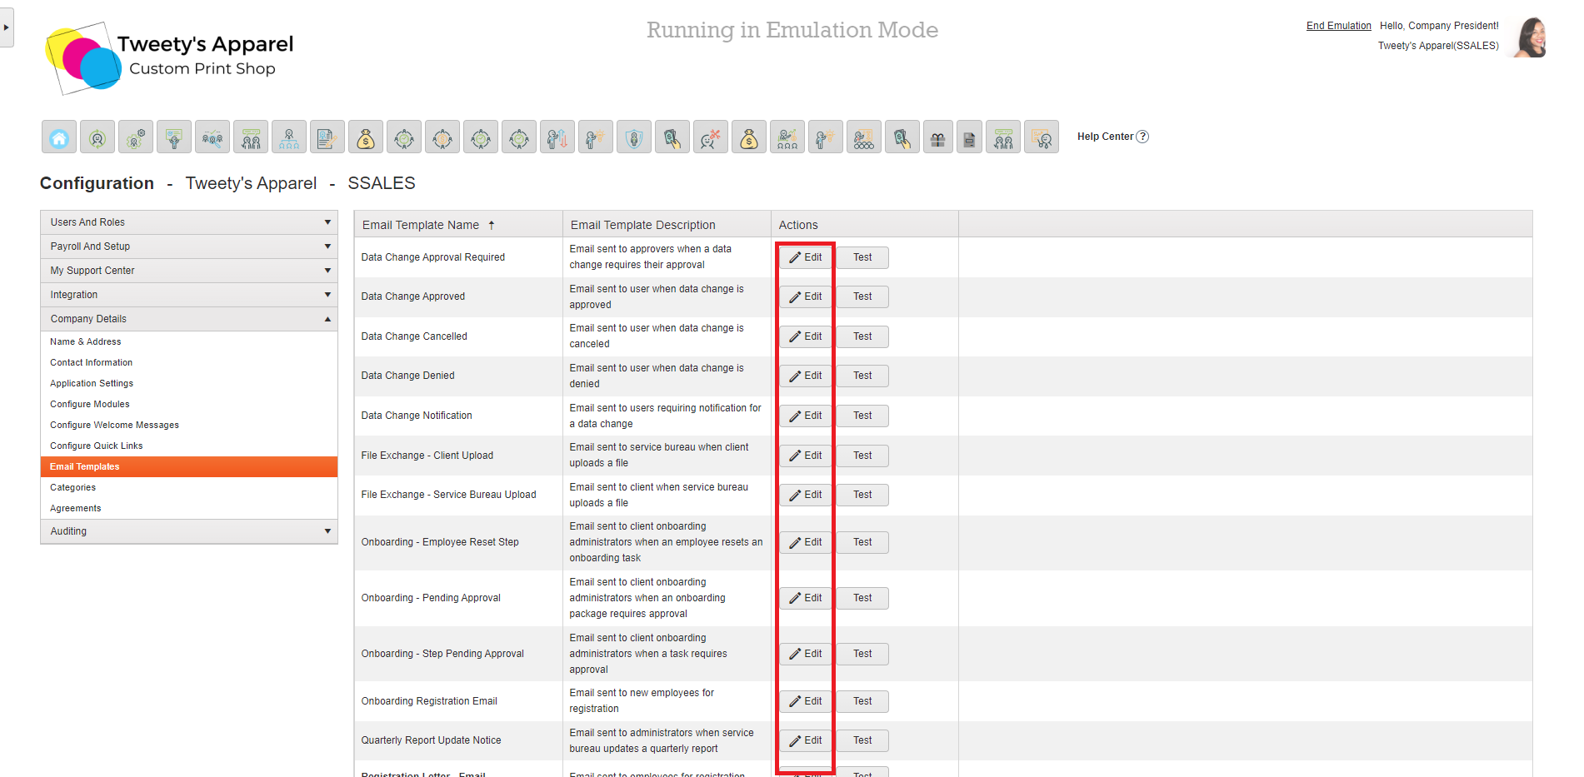Expand the Payroll And Setup section
1584x777 pixels.
pyautogui.click(x=189, y=246)
